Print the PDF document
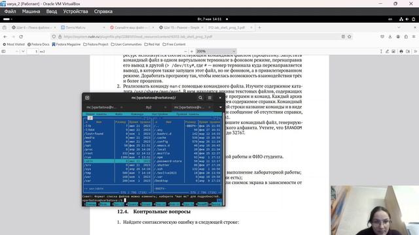 (401, 51)
